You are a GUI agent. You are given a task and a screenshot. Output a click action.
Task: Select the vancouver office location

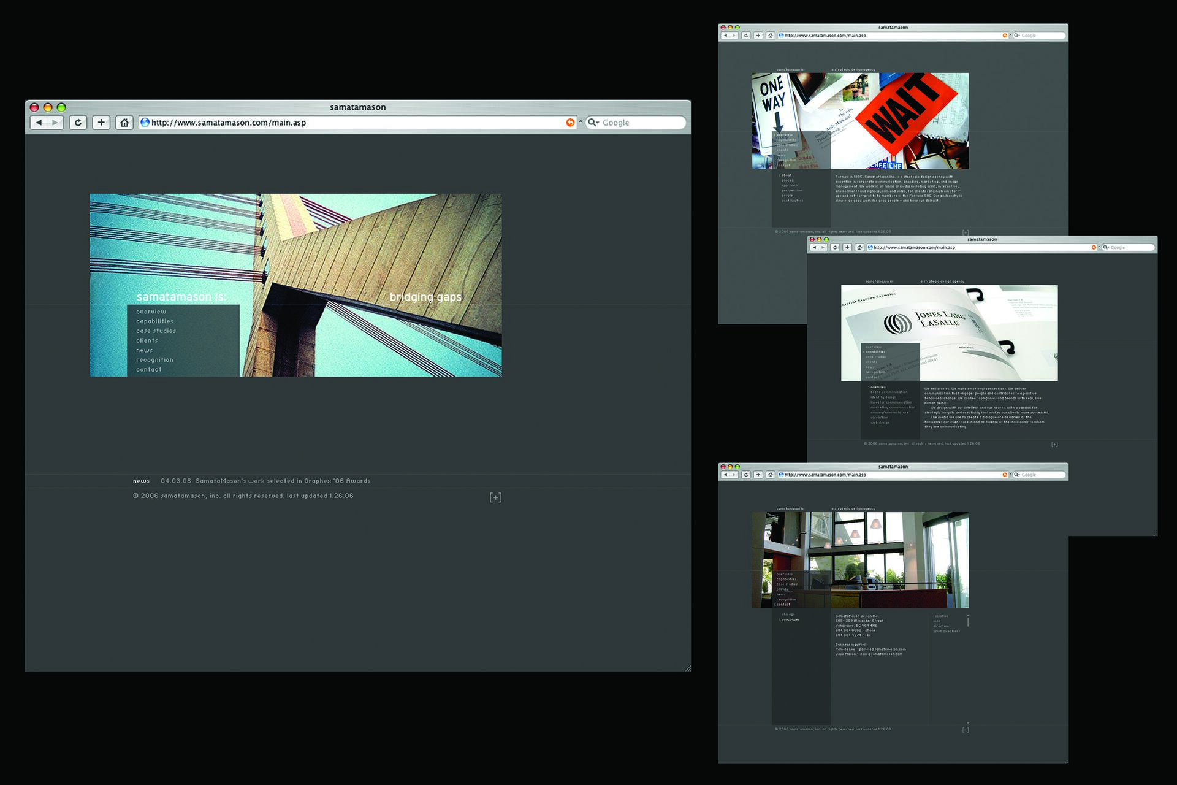click(791, 619)
